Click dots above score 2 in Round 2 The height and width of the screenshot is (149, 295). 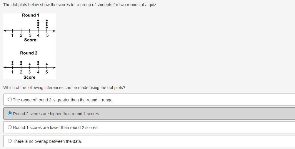tap(21, 63)
